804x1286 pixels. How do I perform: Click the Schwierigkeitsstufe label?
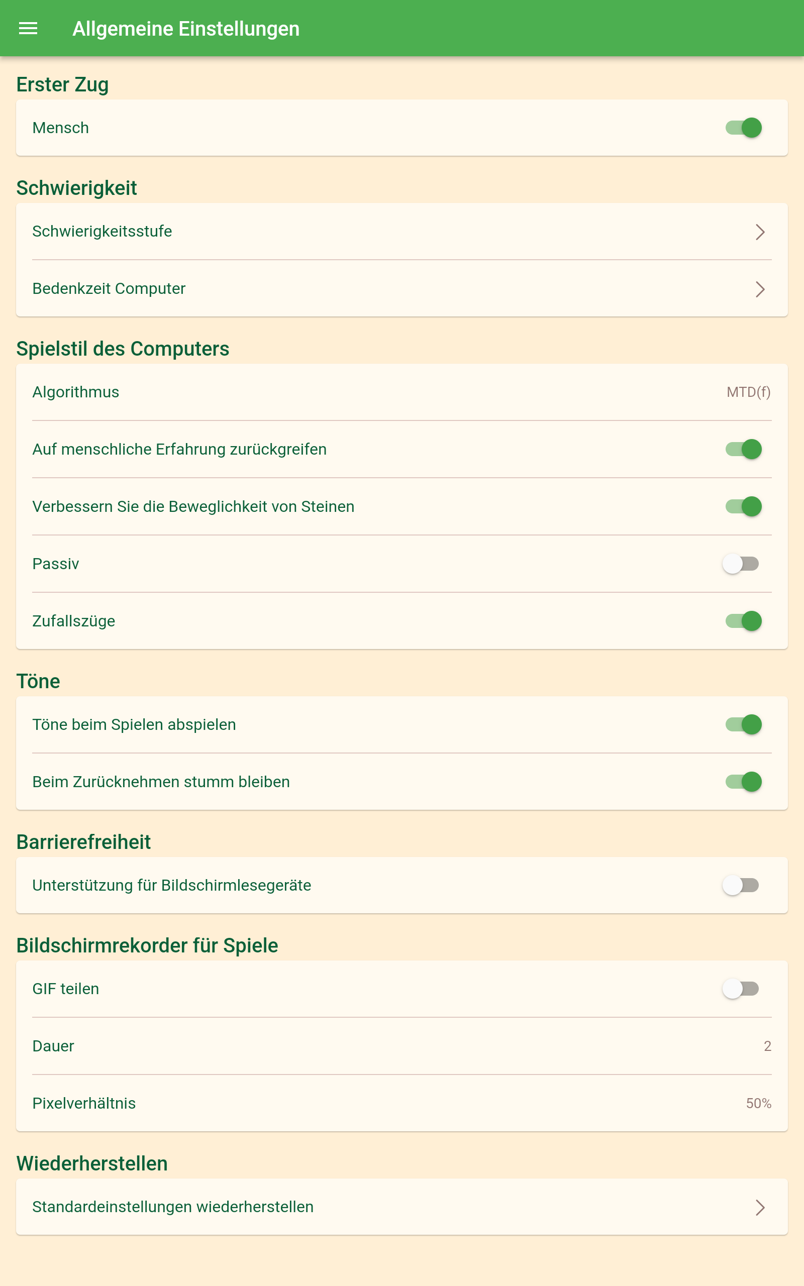click(x=102, y=231)
